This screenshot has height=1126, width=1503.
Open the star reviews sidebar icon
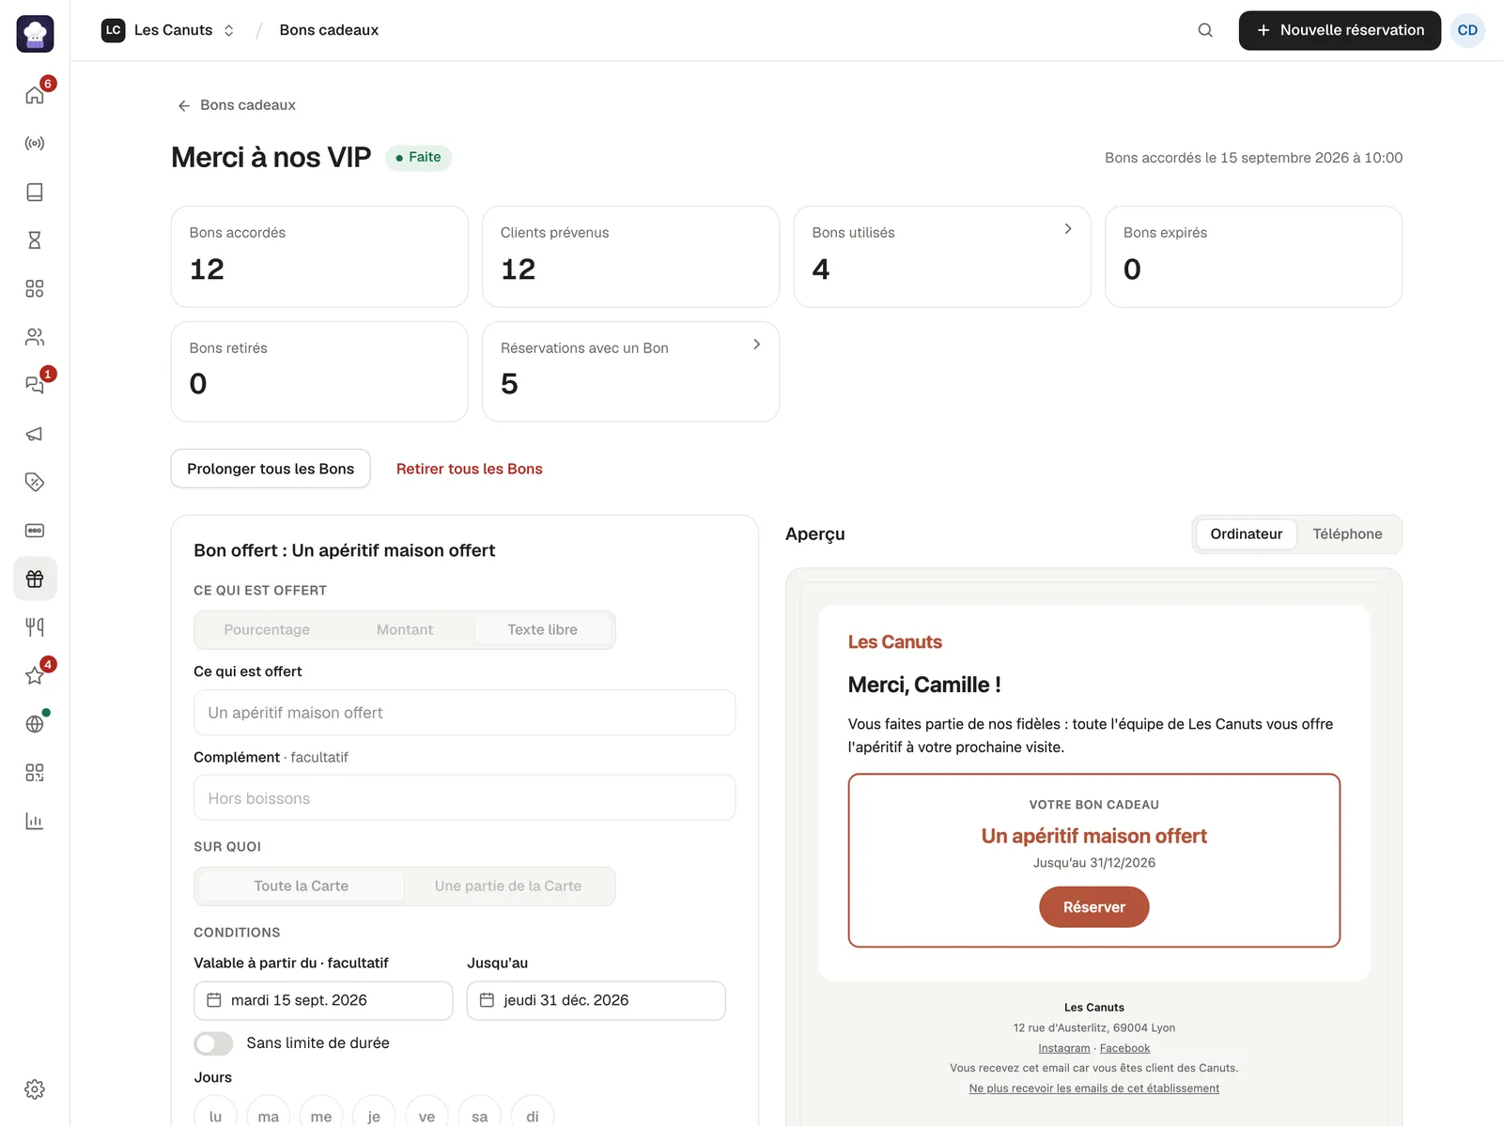coord(35,675)
